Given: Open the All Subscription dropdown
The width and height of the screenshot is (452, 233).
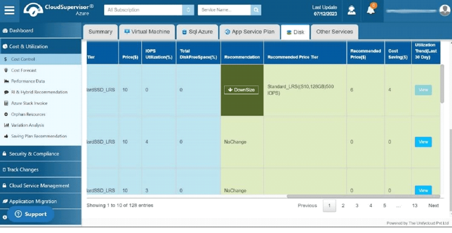Looking at the screenshot, I should click(x=149, y=10).
